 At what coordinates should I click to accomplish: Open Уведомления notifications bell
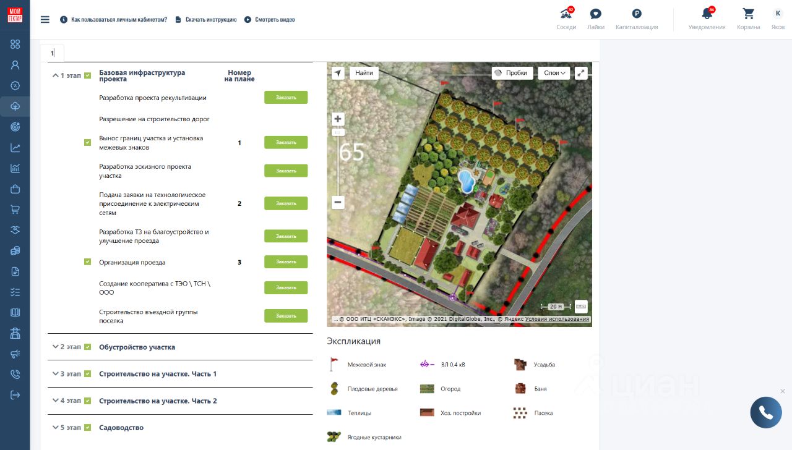point(707,19)
